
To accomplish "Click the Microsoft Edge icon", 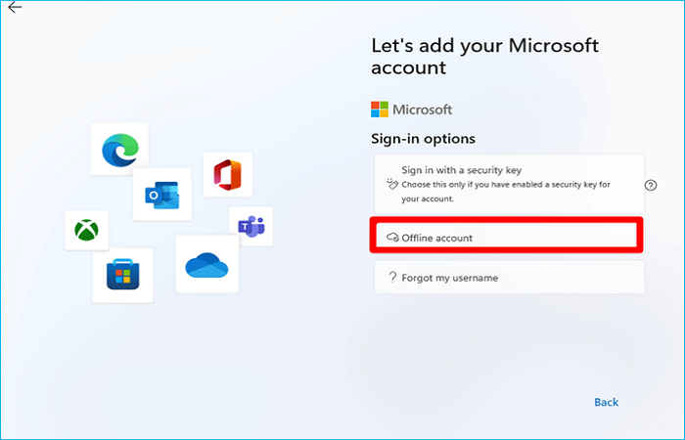I will click(x=119, y=148).
